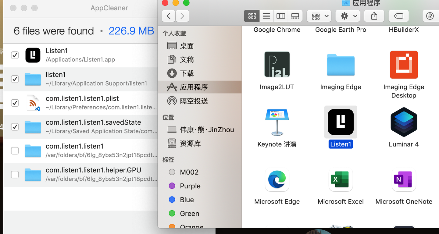Screen dimensions: 439x234
Task: Open the Imaging Edge folder icon
Action: point(341,65)
